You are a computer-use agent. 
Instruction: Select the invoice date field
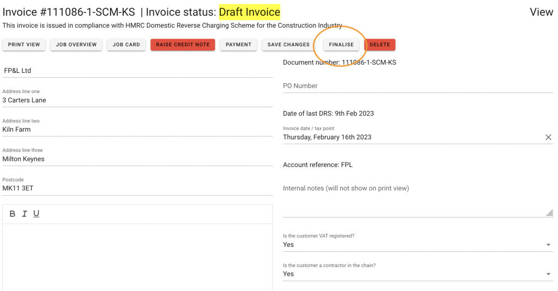[409, 137]
